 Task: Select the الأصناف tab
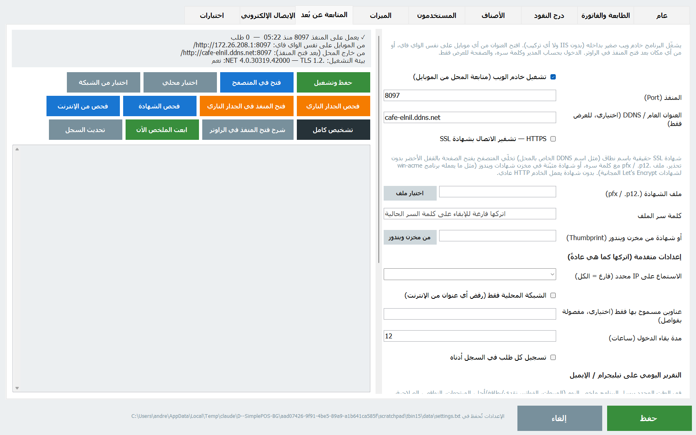click(x=493, y=15)
